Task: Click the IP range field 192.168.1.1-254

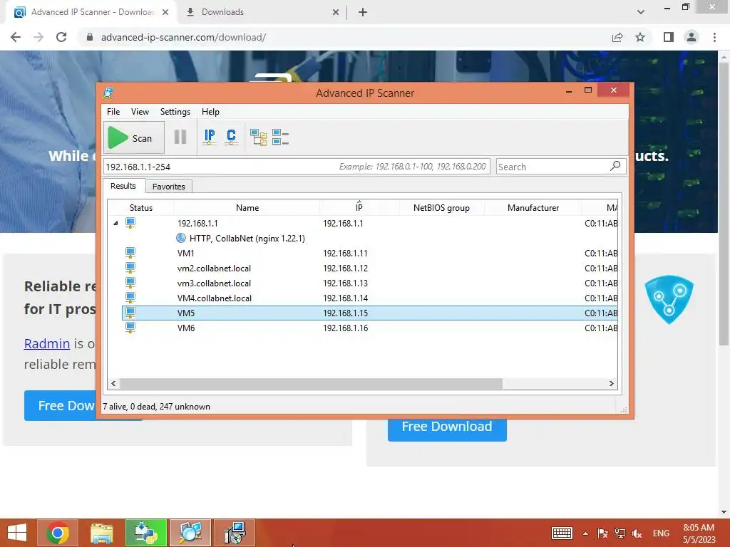Action: click(x=296, y=167)
